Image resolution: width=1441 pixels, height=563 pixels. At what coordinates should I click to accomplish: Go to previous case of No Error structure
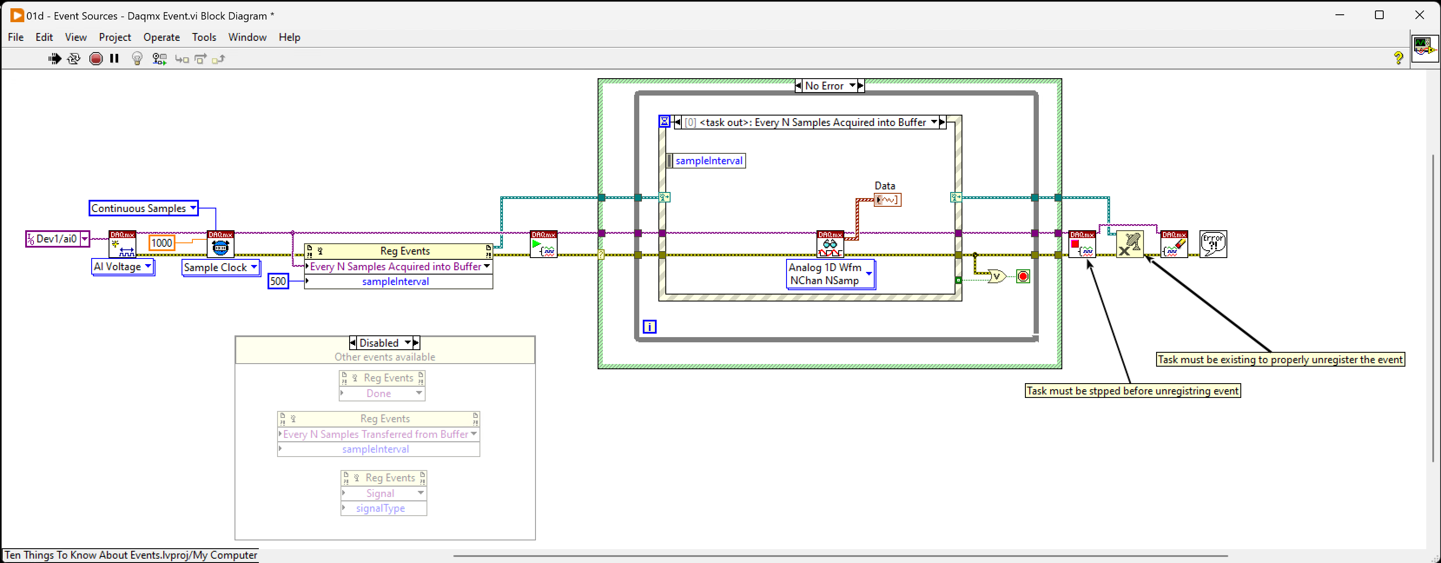(x=798, y=86)
